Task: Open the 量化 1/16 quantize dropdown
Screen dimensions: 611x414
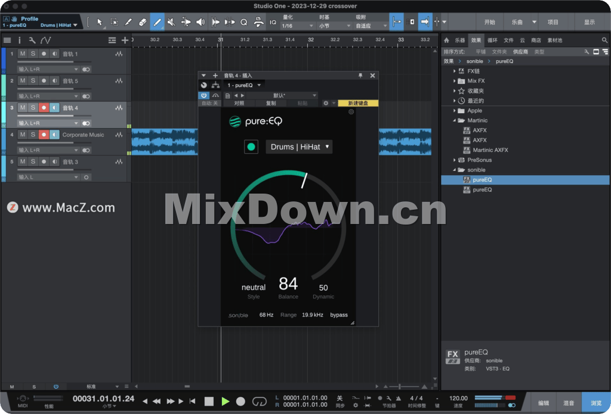Action: click(298, 26)
